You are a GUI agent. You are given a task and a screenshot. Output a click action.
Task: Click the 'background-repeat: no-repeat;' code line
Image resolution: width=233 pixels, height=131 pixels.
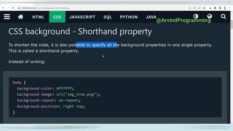(x=48, y=100)
